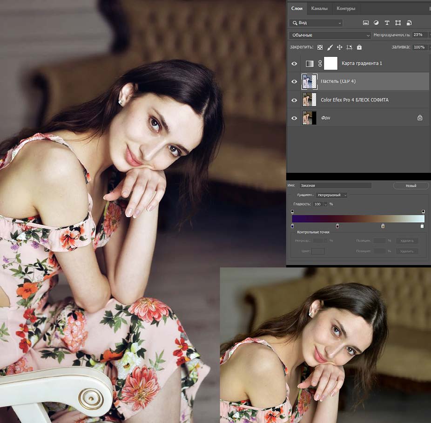Click the Новый gradient button
Image resolution: width=431 pixels, height=423 pixels.
tap(411, 186)
